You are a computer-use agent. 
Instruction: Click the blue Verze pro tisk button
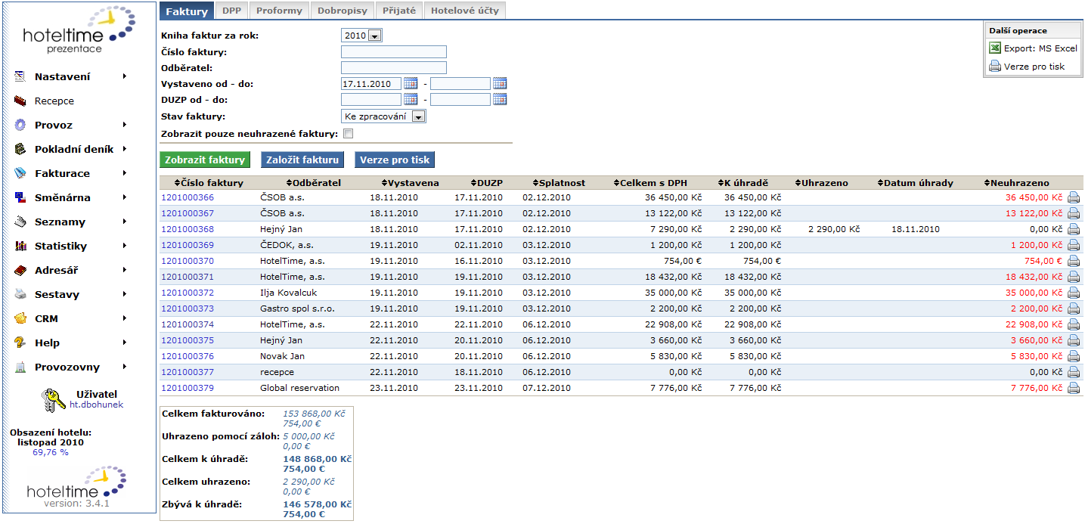click(x=395, y=160)
